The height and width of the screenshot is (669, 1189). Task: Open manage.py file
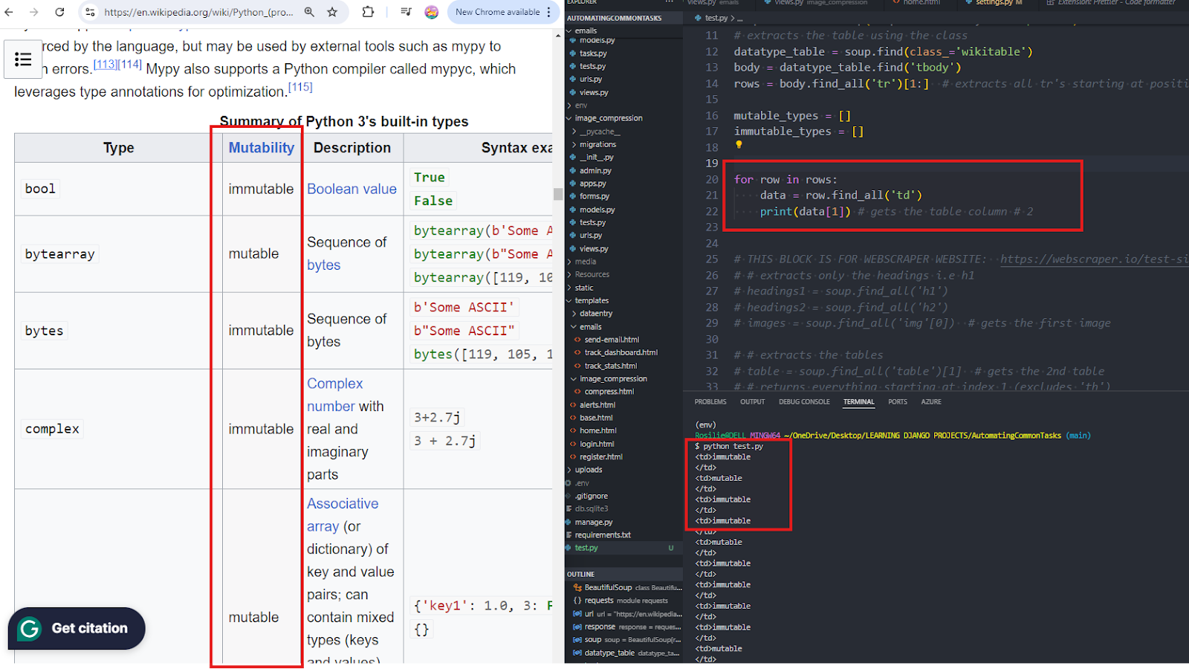(594, 522)
